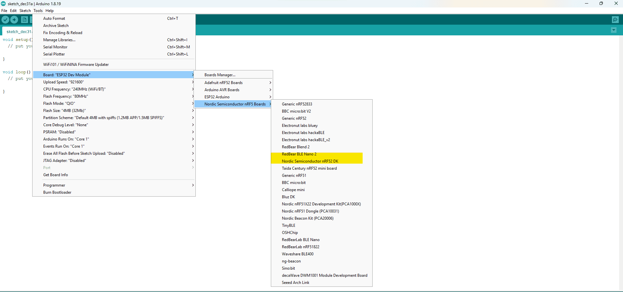
Task: Click Burn Bootloader
Action: point(114,192)
